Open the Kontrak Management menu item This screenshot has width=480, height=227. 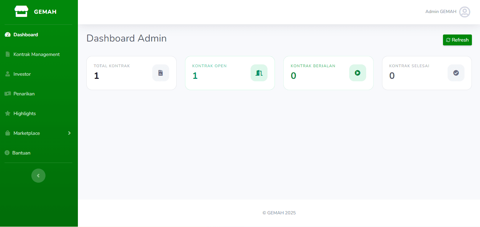pyautogui.click(x=36, y=55)
